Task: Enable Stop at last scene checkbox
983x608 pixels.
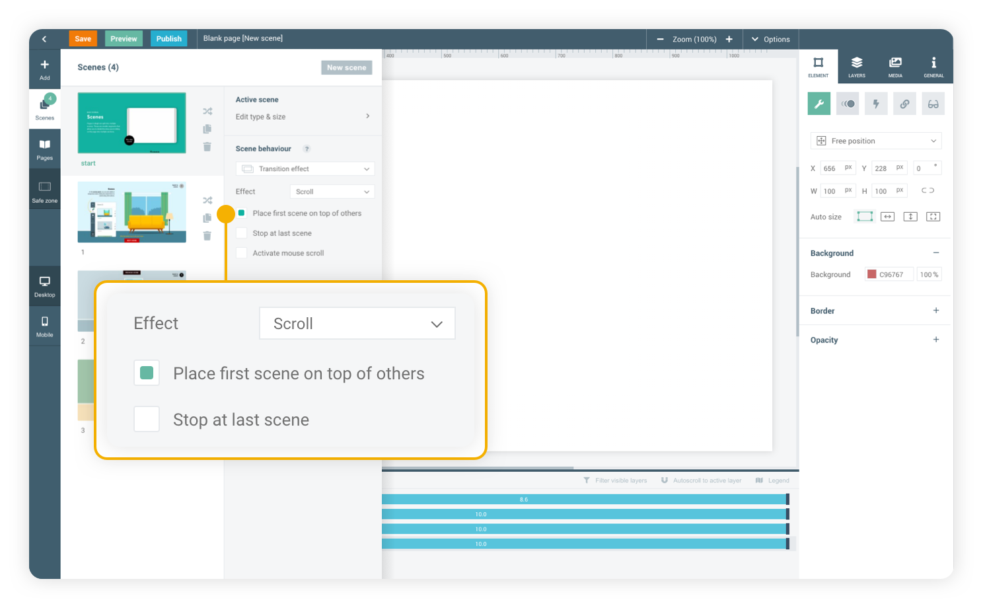Action: tap(242, 233)
